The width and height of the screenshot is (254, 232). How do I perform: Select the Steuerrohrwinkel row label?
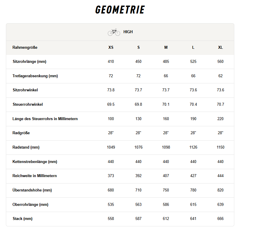point(28,105)
